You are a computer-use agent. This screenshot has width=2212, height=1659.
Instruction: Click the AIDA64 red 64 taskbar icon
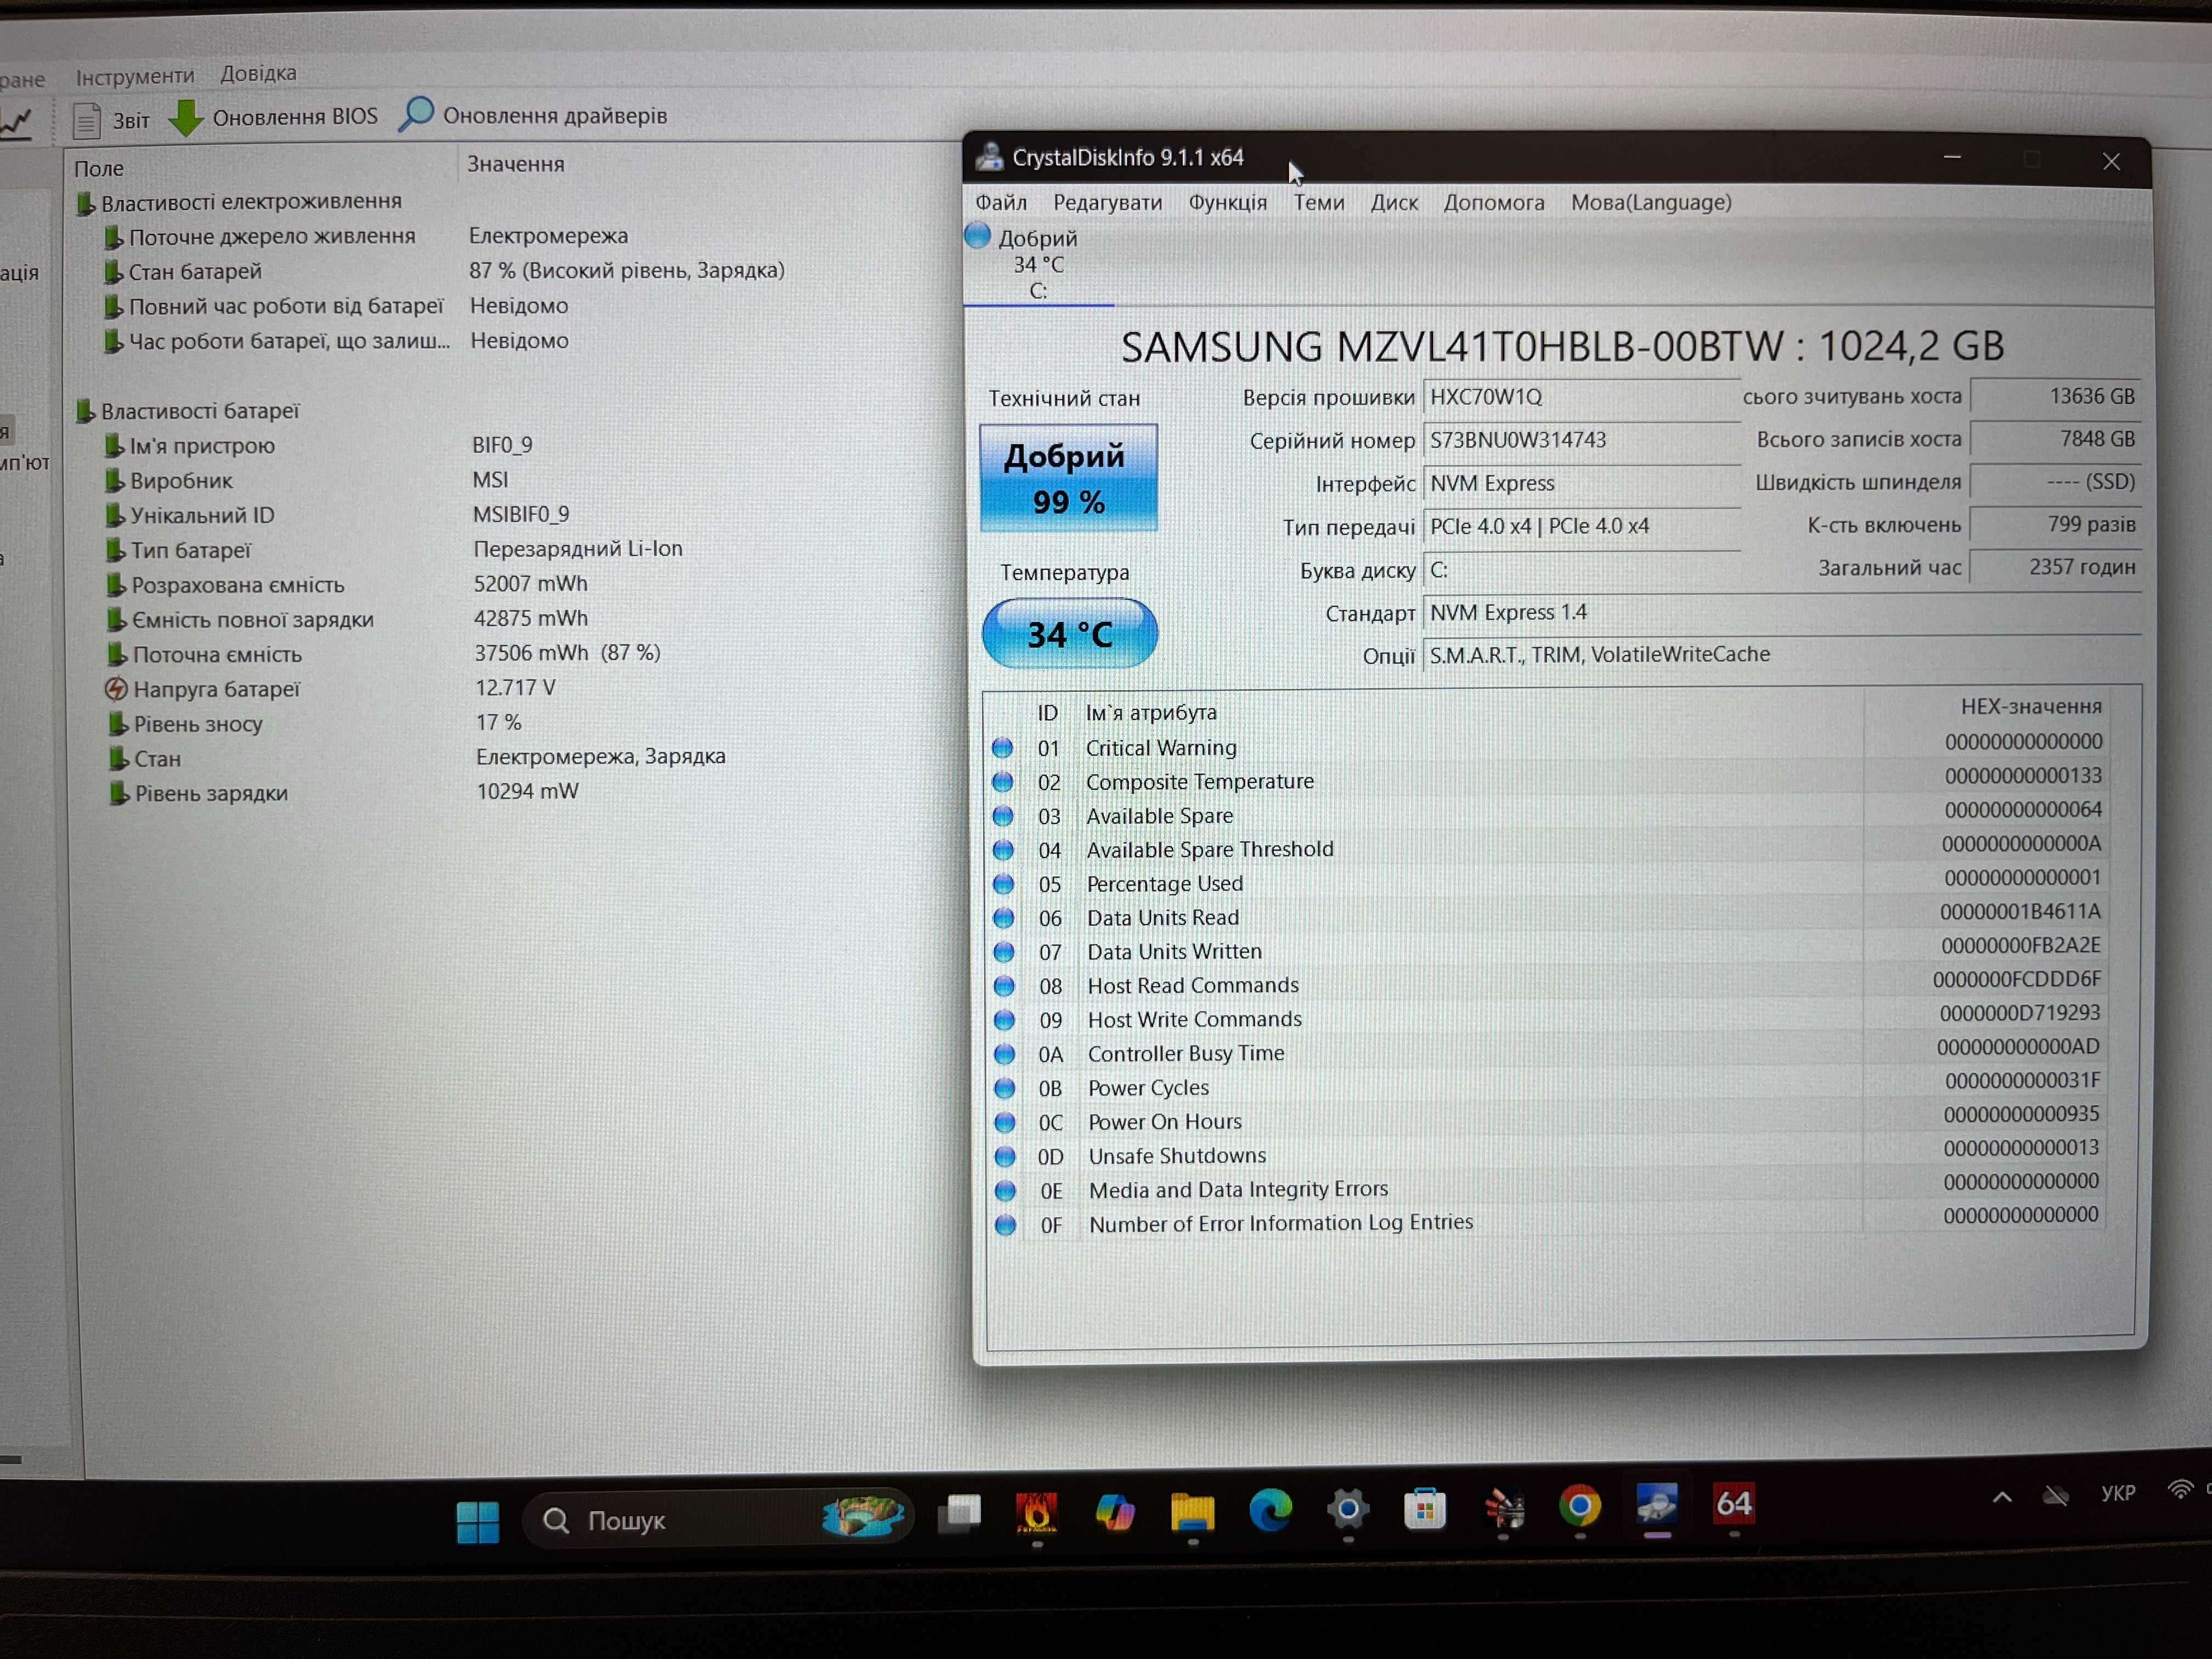[1734, 1503]
